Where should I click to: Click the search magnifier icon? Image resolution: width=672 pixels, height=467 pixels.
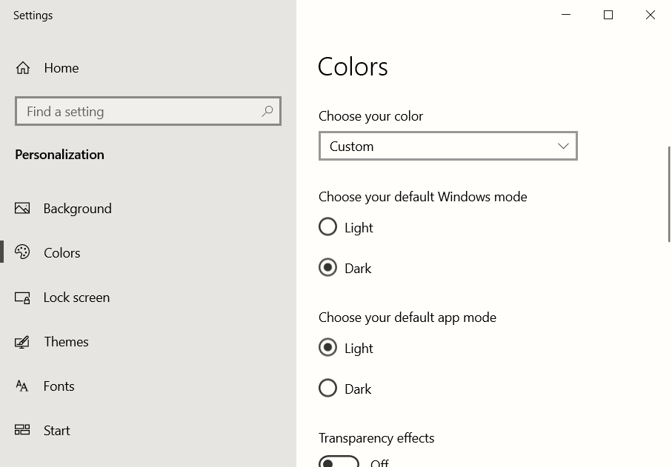[267, 111]
